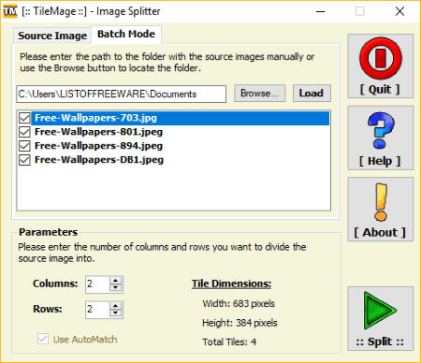Uncheck Free-Wallpapers-894.jpeg checkbox
Viewport: 421px width, 363px height.
(24, 146)
